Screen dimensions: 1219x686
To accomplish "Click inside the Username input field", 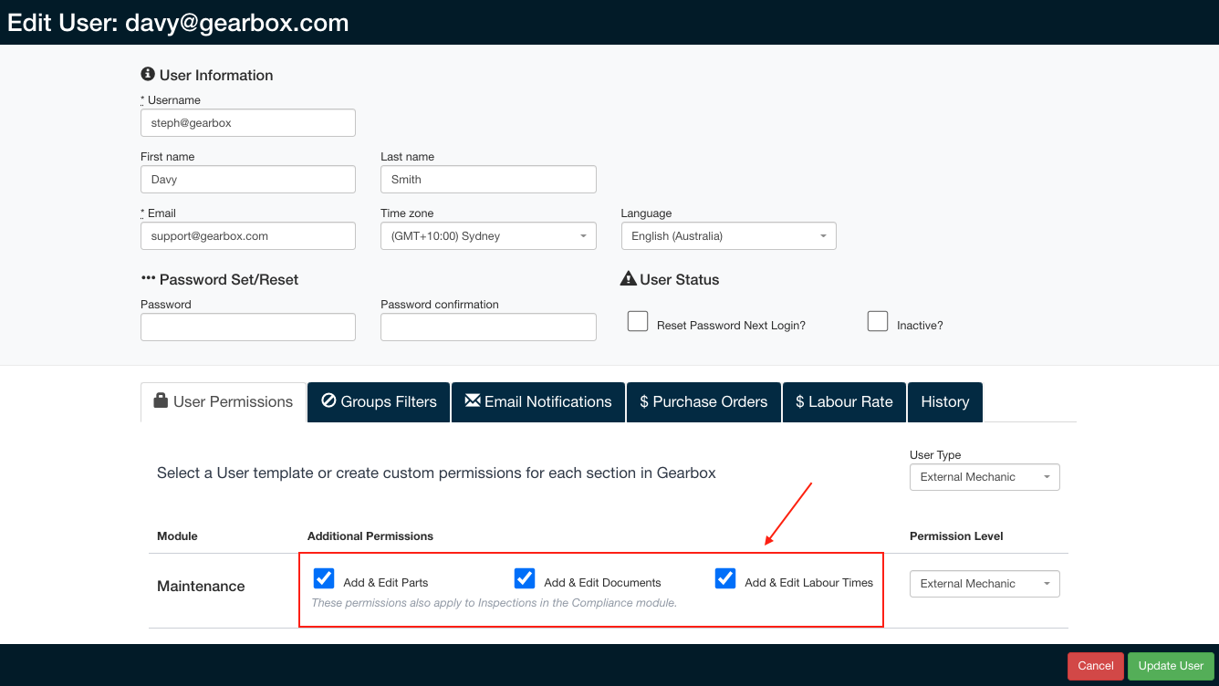I will coord(247,122).
